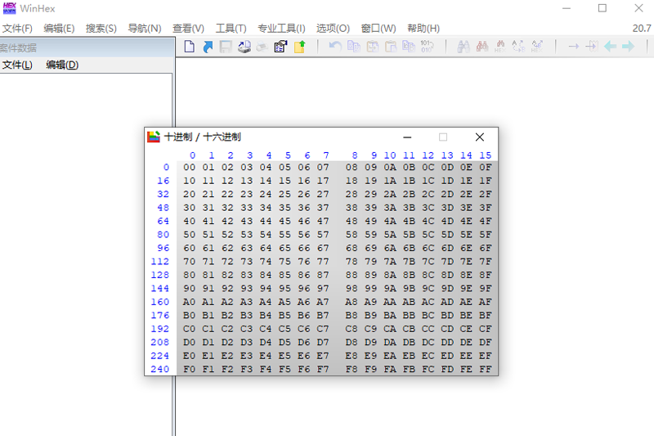Click hex cell B7 in the table
This screenshot has width=654, height=436.
(323, 316)
